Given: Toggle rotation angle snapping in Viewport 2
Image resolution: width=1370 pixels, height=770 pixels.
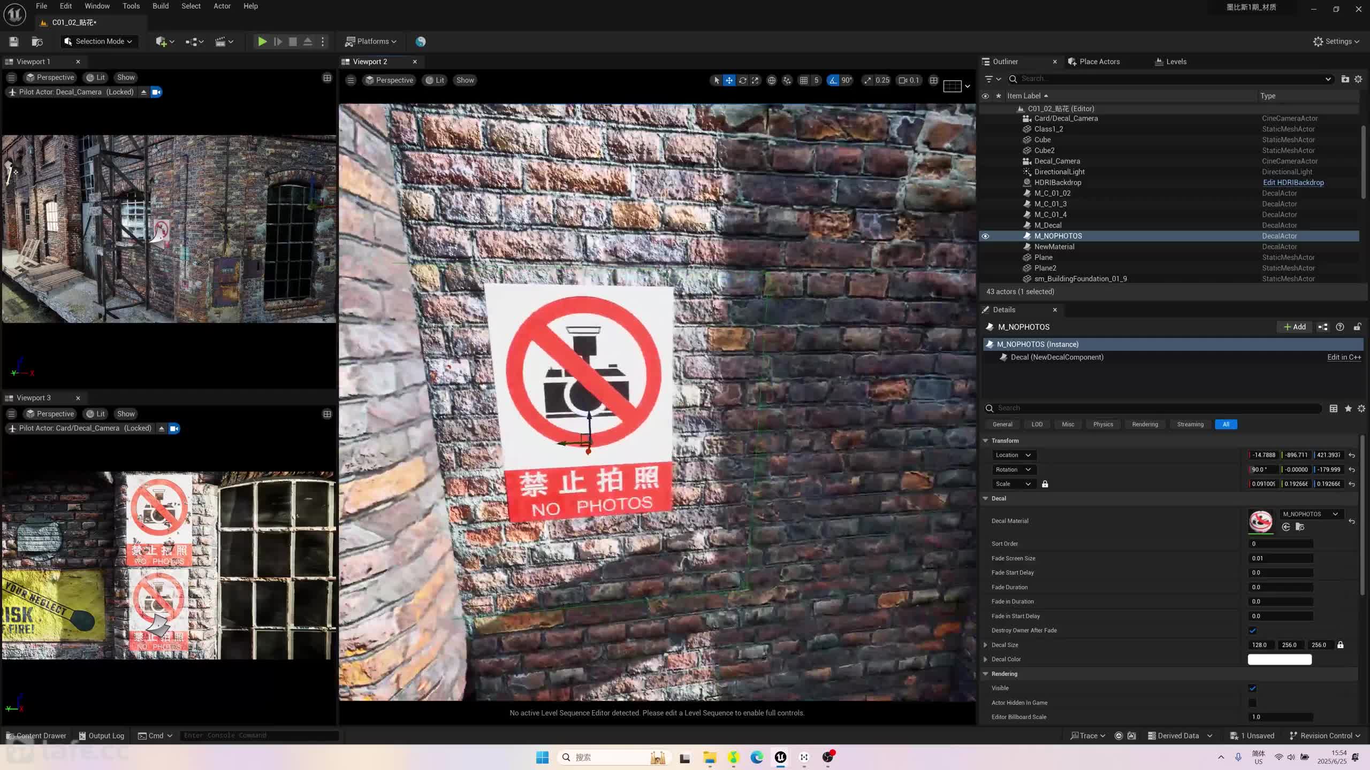Looking at the screenshot, I should (x=833, y=80).
